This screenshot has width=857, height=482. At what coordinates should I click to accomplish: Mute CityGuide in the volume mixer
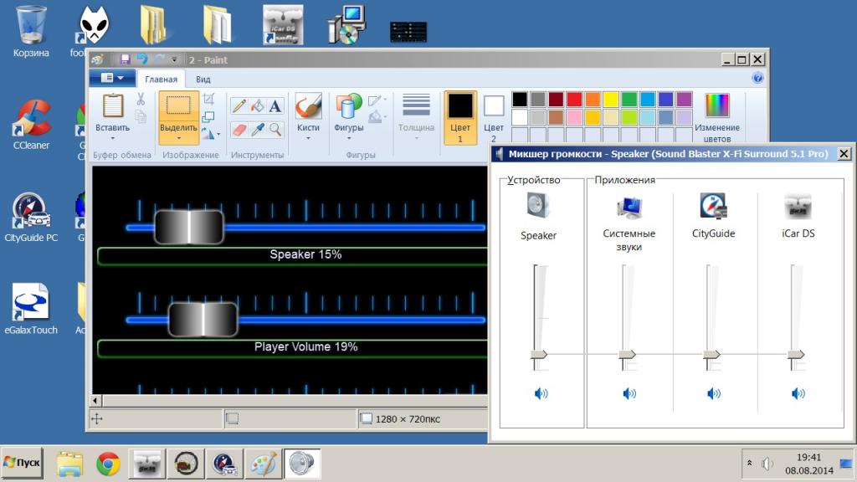point(713,393)
